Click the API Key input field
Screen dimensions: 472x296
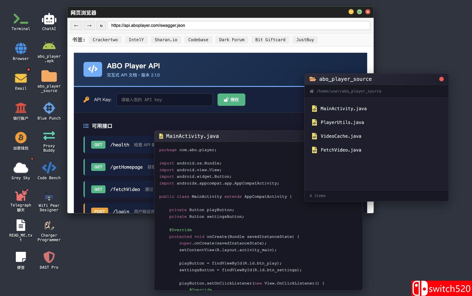[x=164, y=99]
